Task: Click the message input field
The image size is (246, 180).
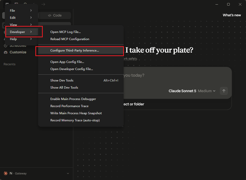Action: point(177,75)
